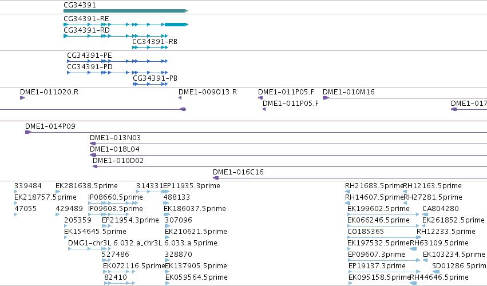Select the IP08660.5prime EST label
The width and height of the screenshot is (487, 286).
point(116,197)
